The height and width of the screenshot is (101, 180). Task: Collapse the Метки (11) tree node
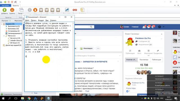point(4,36)
